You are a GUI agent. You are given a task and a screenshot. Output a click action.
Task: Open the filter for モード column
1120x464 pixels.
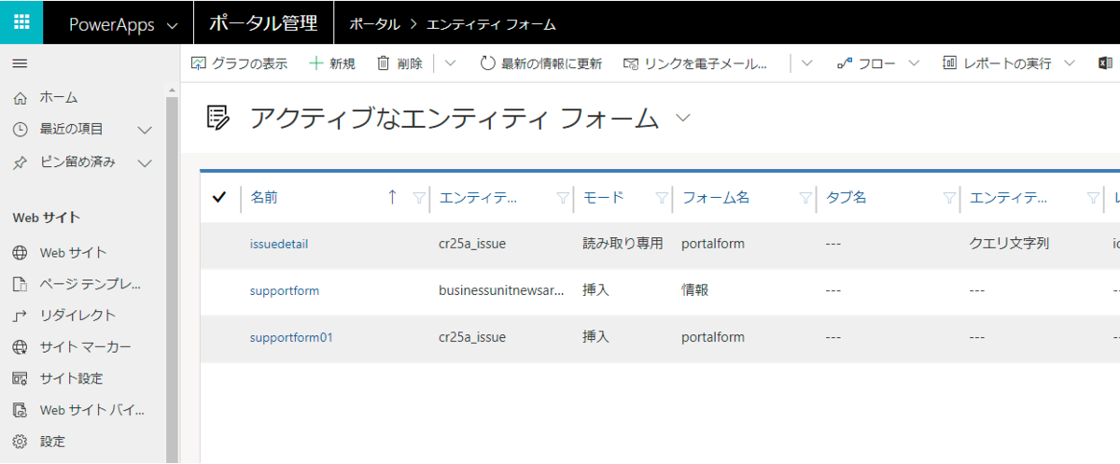point(661,197)
